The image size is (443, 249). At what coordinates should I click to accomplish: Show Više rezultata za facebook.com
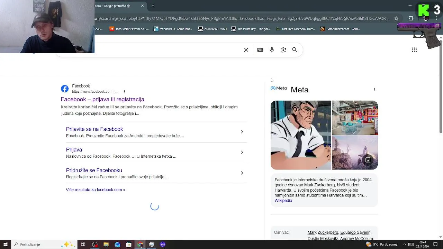96,190
